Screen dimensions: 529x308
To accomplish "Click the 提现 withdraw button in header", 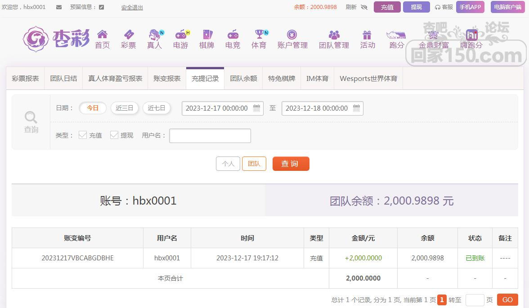I will click(x=417, y=7).
